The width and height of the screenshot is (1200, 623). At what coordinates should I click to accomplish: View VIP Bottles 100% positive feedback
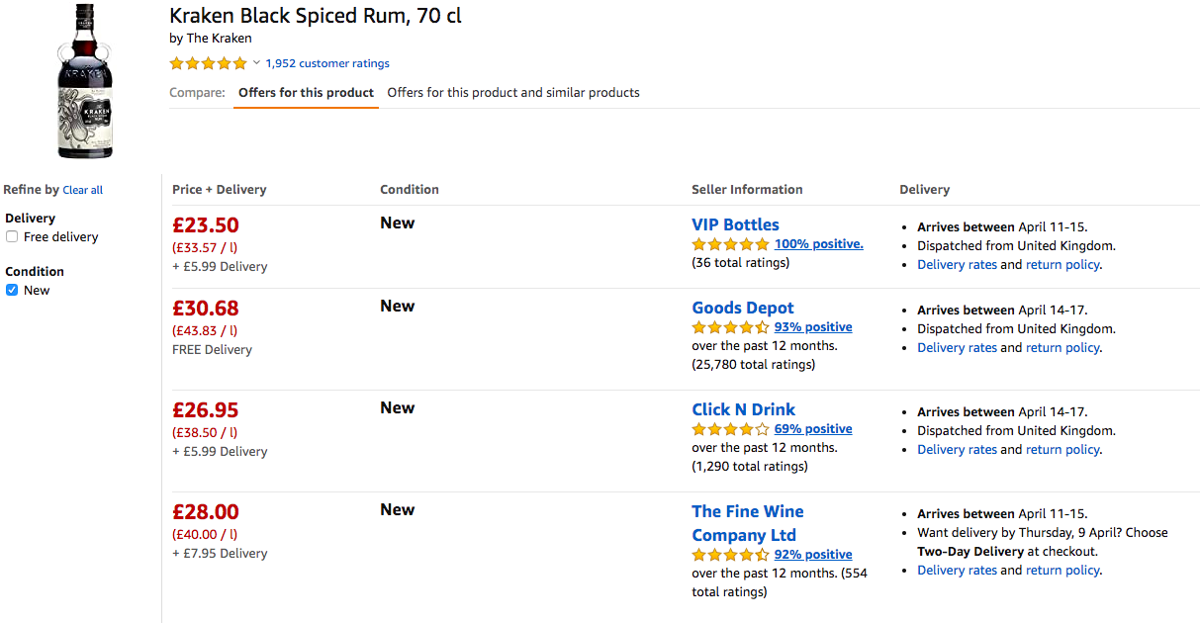(818, 244)
